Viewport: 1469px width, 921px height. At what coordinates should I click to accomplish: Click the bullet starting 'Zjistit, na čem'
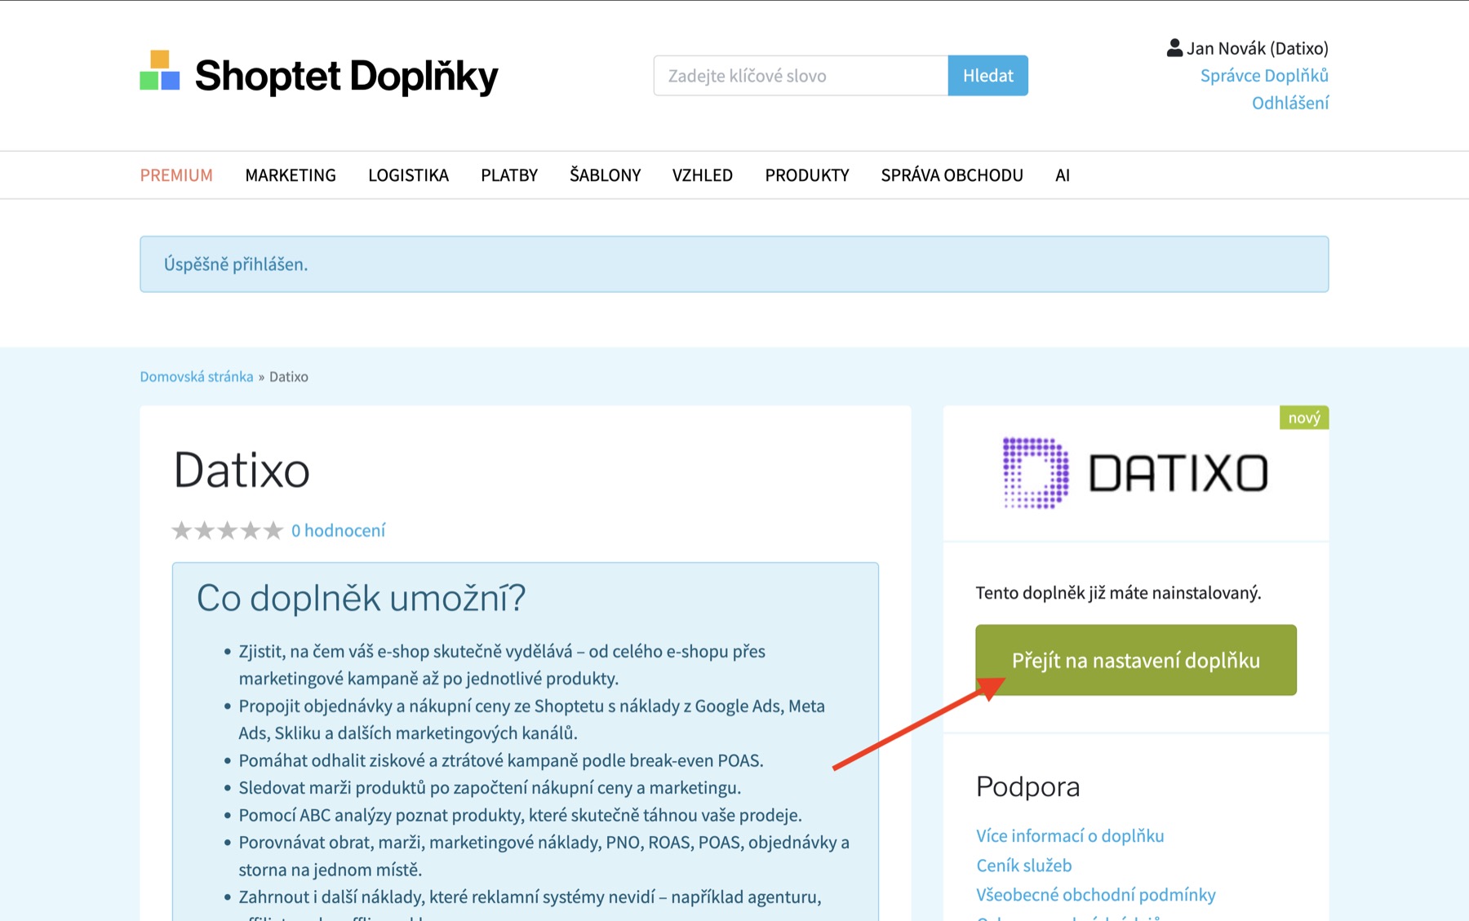(x=502, y=665)
